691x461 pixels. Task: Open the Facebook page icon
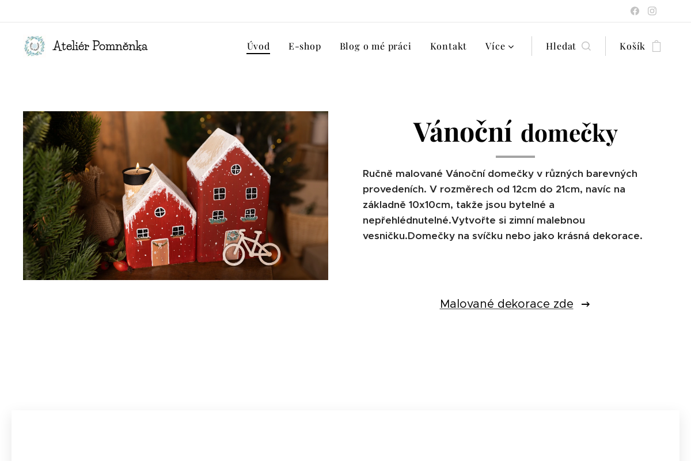[635, 11]
